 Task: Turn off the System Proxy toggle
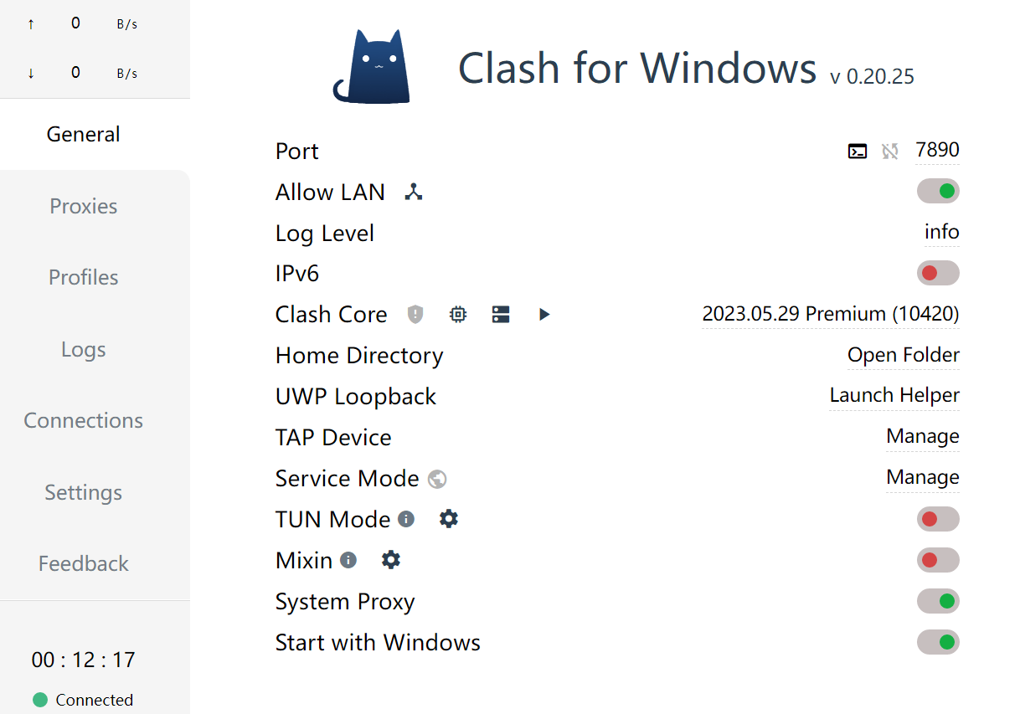point(938,601)
